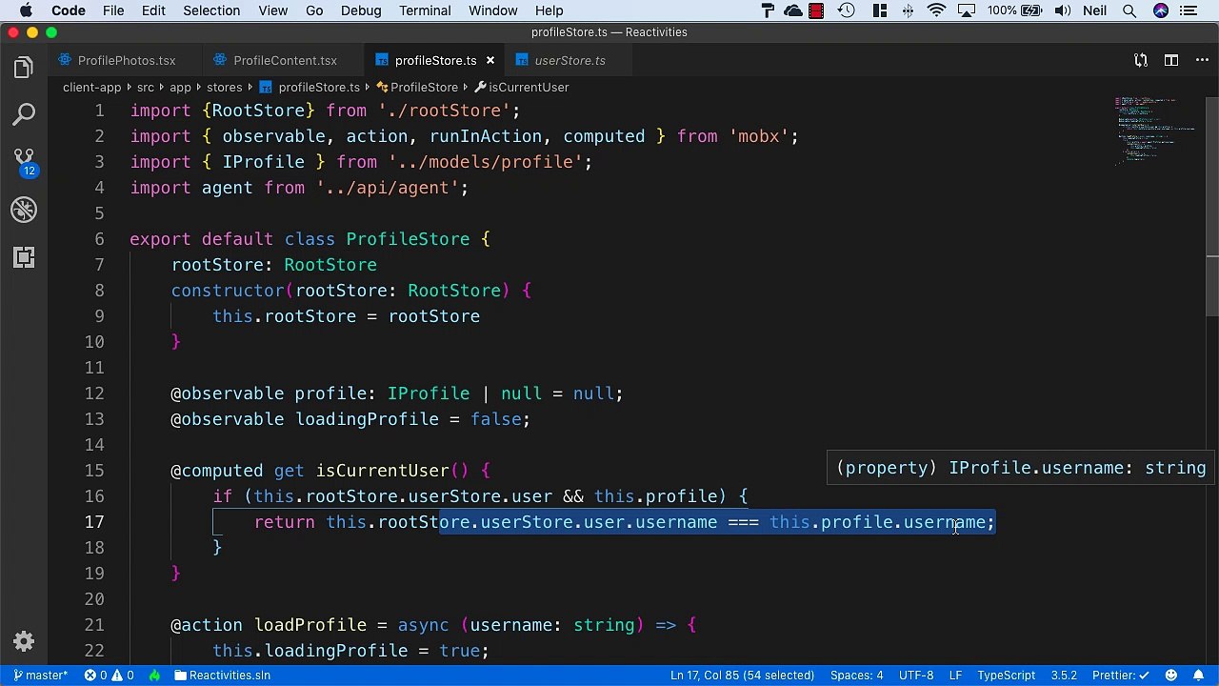Open the Search view in activity bar

pos(24,115)
